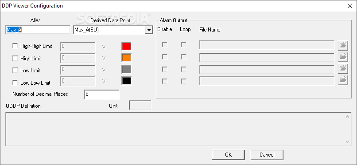
Task: Click the Alias text field
Action: coord(38,30)
